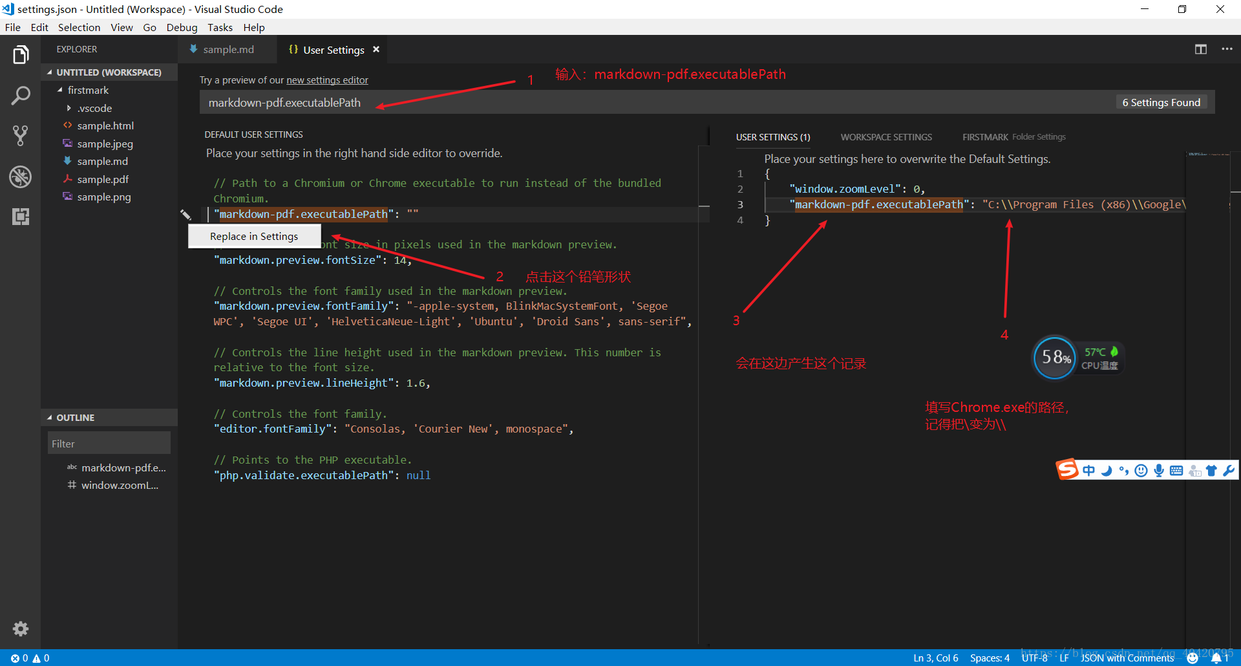The image size is (1241, 666).
Task: Click the Replace in Settings button
Action: coord(253,235)
